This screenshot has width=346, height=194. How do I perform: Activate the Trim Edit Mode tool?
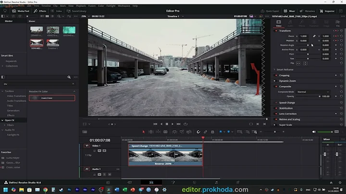pos(151,132)
